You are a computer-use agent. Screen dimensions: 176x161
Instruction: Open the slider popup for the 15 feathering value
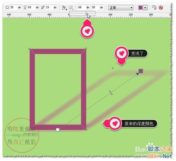point(55,7)
